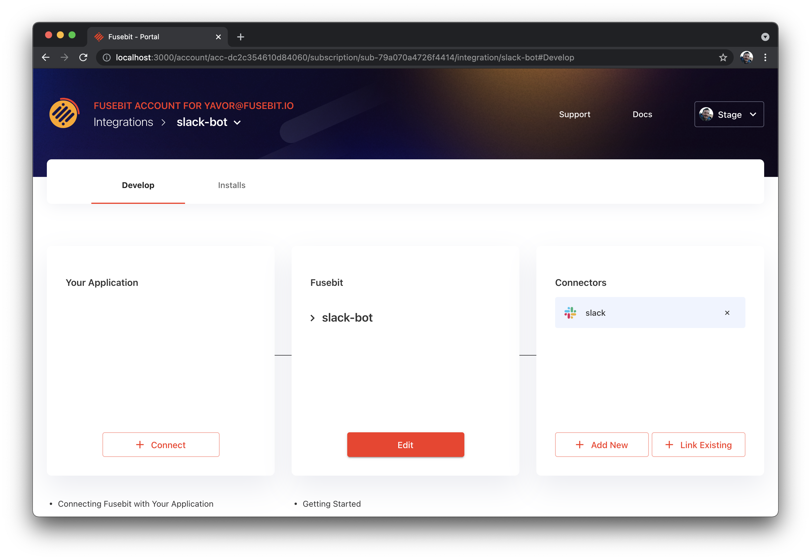Open the Support link in the header
The height and width of the screenshot is (560, 811).
click(x=574, y=115)
